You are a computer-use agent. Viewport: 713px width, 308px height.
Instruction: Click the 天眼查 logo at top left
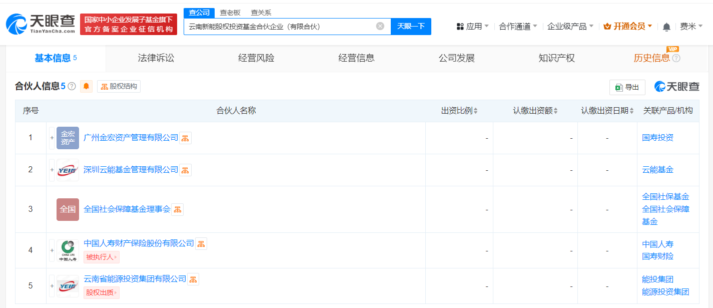[40, 24]
